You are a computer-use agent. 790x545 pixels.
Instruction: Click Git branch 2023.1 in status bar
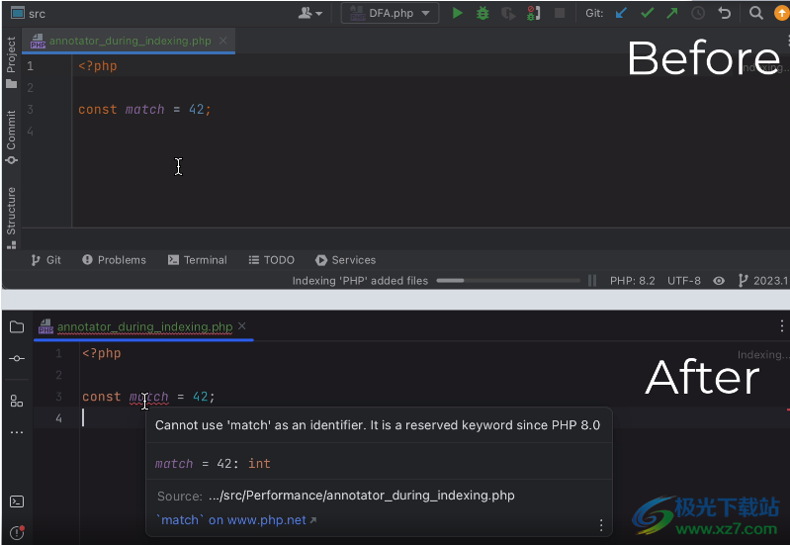tap(762, 281)
